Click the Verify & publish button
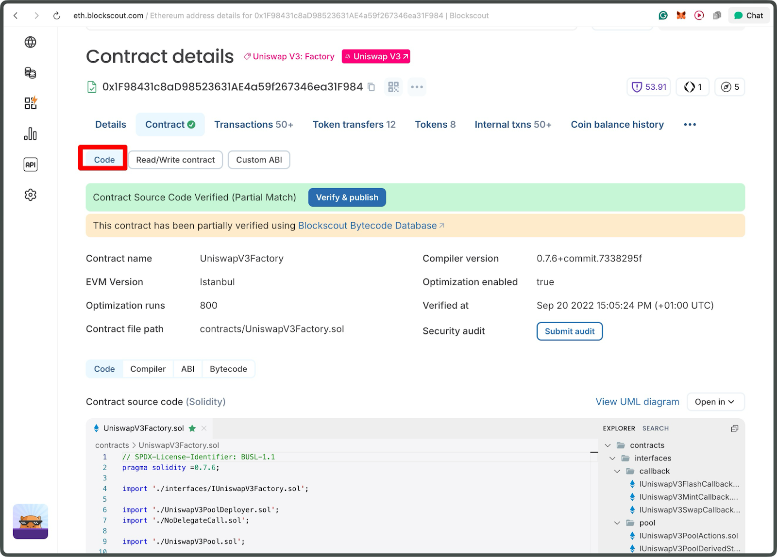This screenshot has width=777, height=557. tap(347, 197)
